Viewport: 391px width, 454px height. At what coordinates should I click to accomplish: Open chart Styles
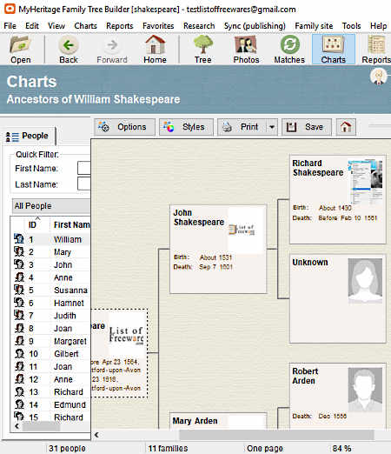coord(186,127)
